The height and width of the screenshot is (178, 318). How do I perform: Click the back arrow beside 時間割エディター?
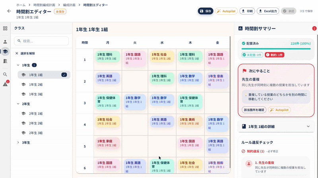click(9, 11)
